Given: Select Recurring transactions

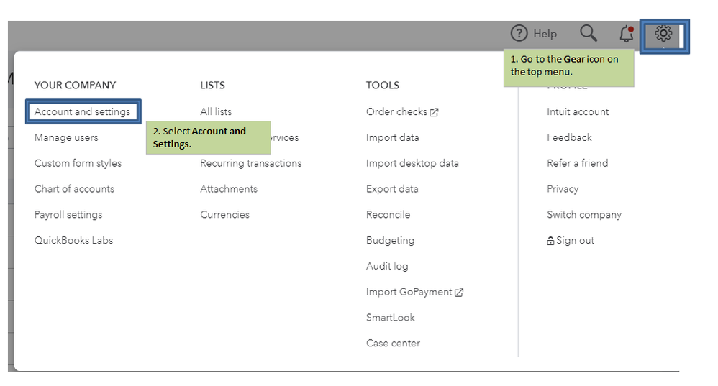Looking at the screenshot, I should (x=251, y=163).
